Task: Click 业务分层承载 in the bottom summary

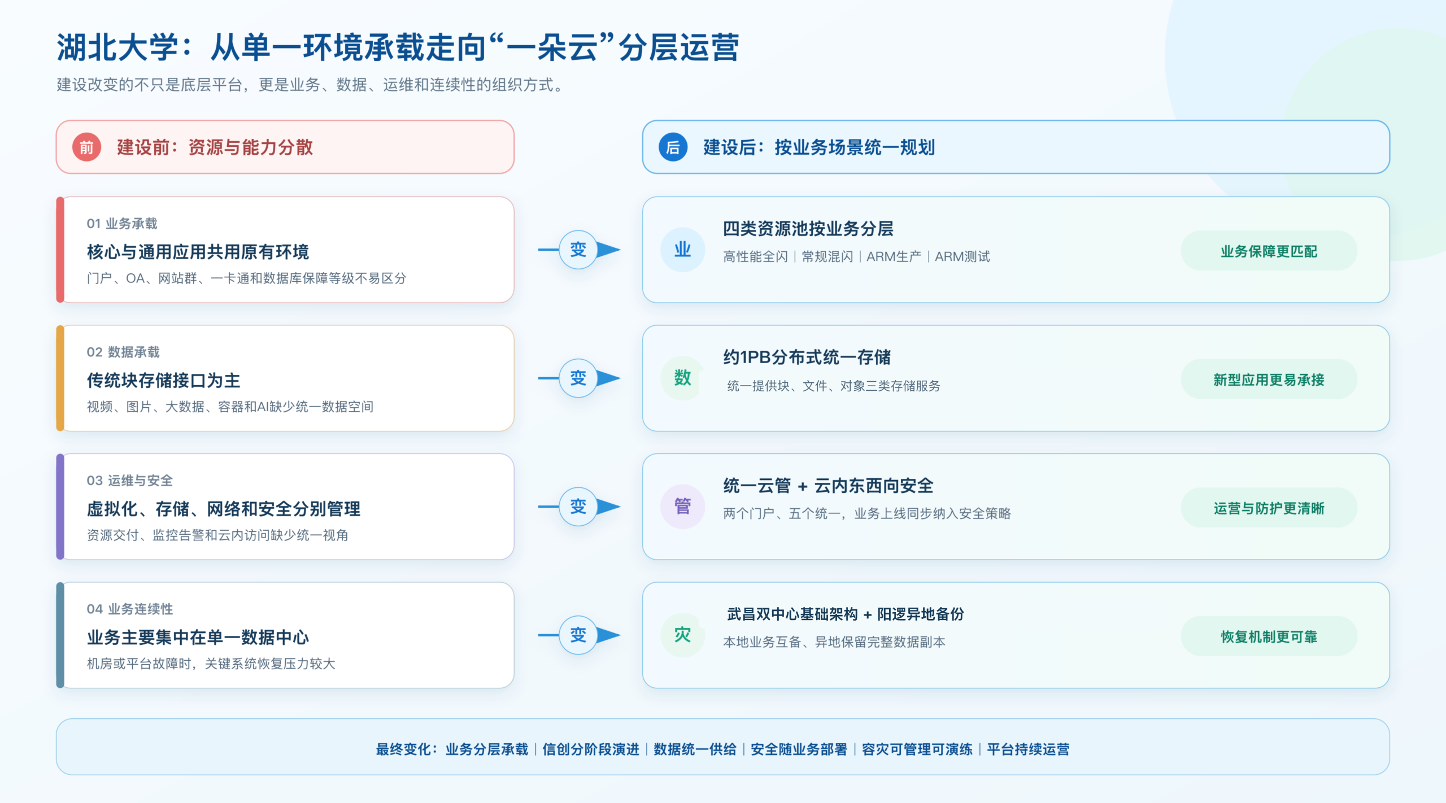Action: click(486, 749)
